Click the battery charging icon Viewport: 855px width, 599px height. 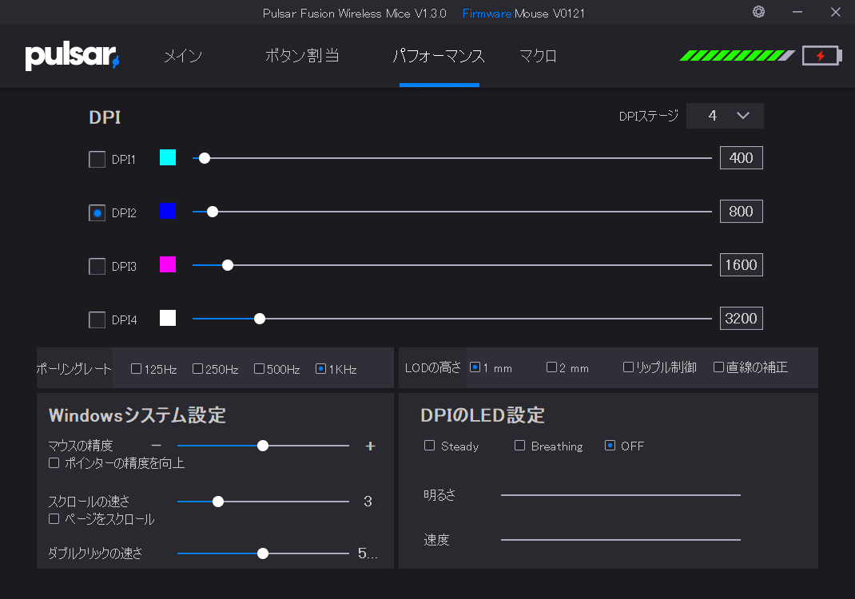[x=821, y=56]
